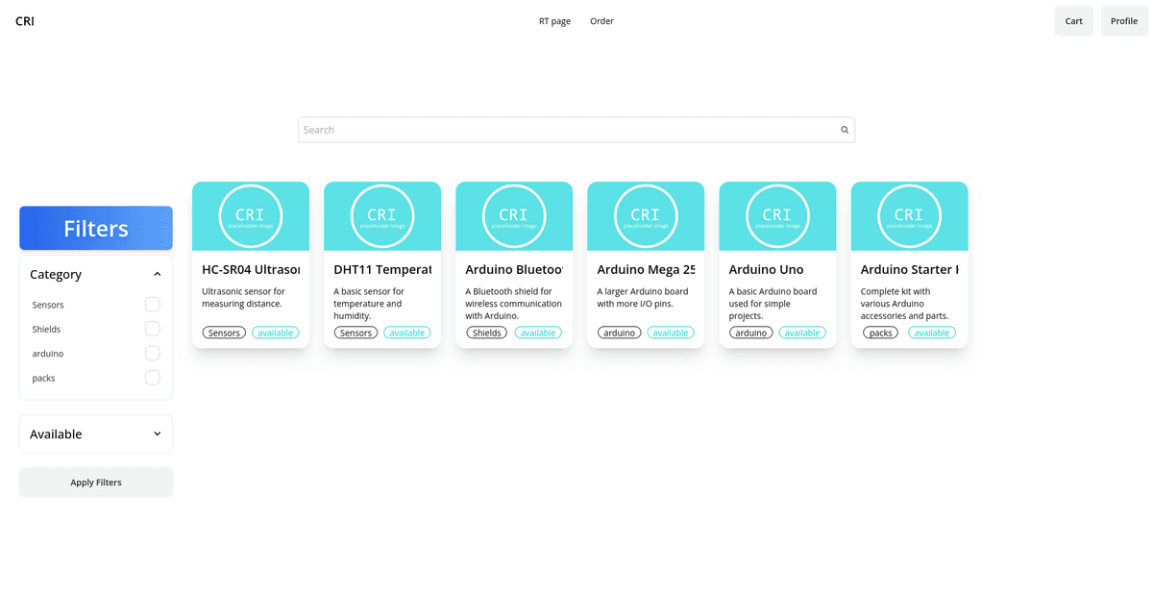Screen dimensions: 1153x594
Task: Open Arduino Uno product title
Action: click(766, 269)
